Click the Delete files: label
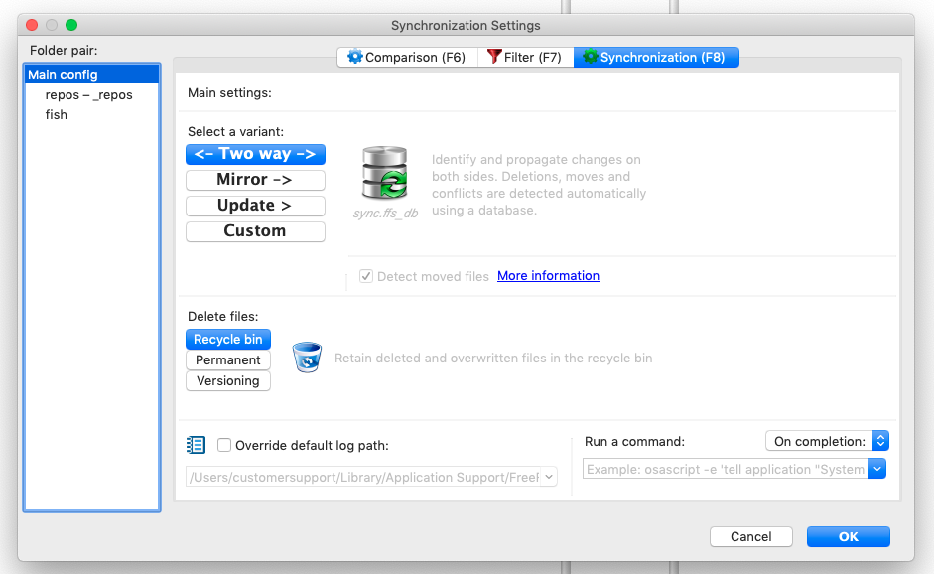934x574 pixels. point(222,317)
